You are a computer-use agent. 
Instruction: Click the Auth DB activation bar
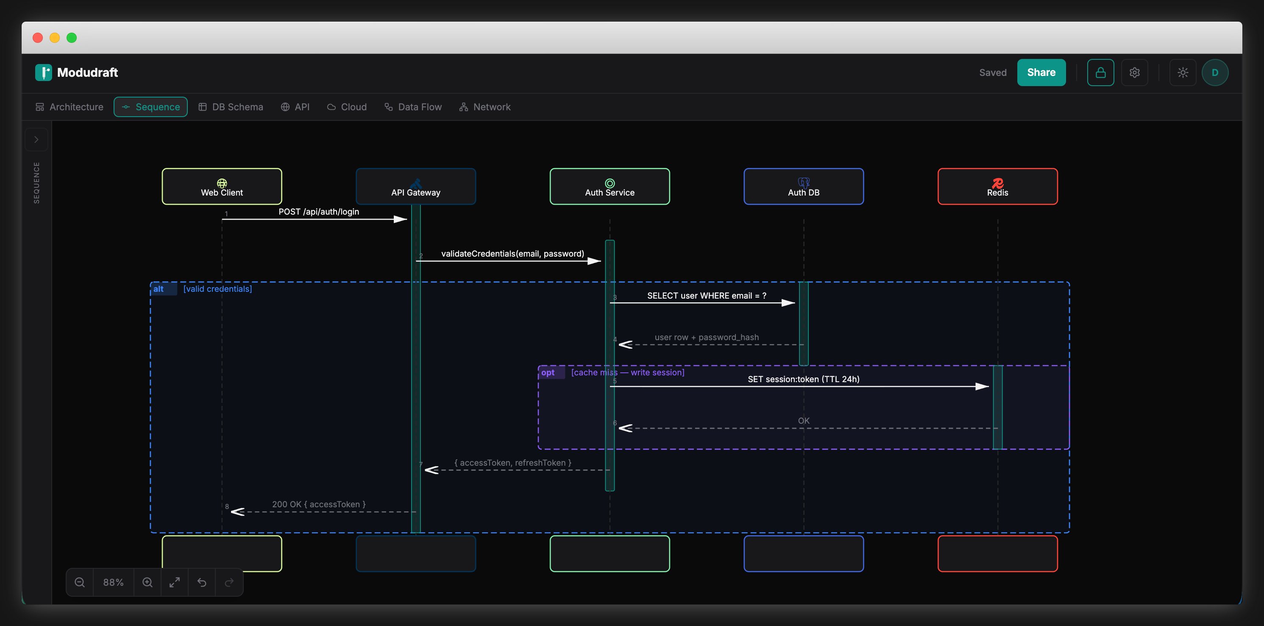pos(803,324)
